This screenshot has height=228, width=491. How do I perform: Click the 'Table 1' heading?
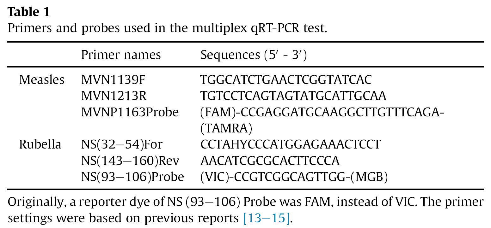[x=28, y=12]
